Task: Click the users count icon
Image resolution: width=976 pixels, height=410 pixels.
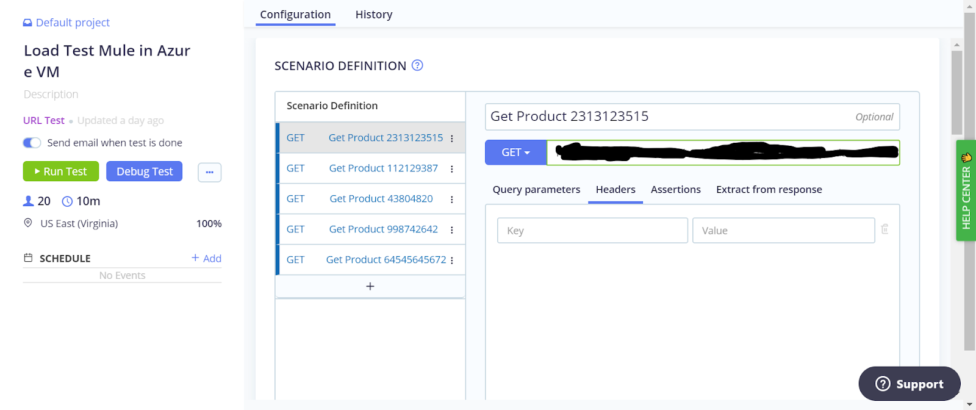Action: [x=28, y=201]
